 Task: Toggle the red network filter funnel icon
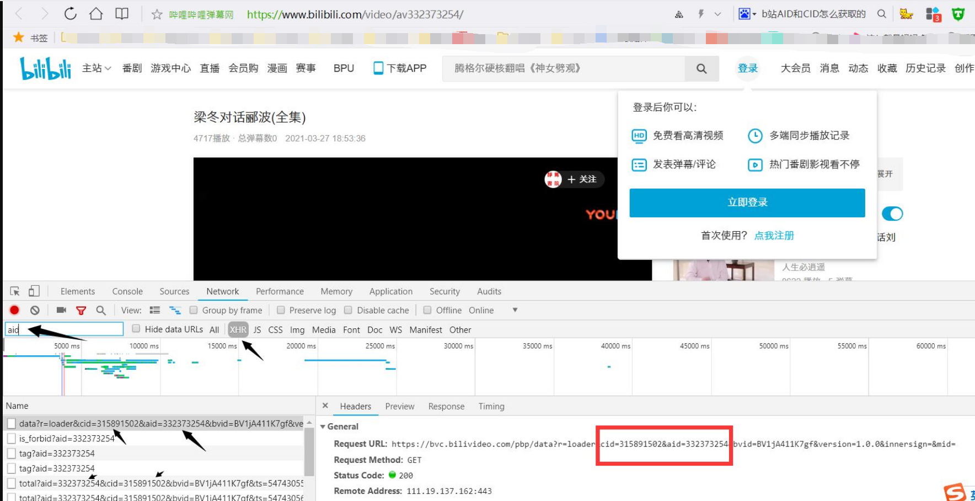pos(81,311)
